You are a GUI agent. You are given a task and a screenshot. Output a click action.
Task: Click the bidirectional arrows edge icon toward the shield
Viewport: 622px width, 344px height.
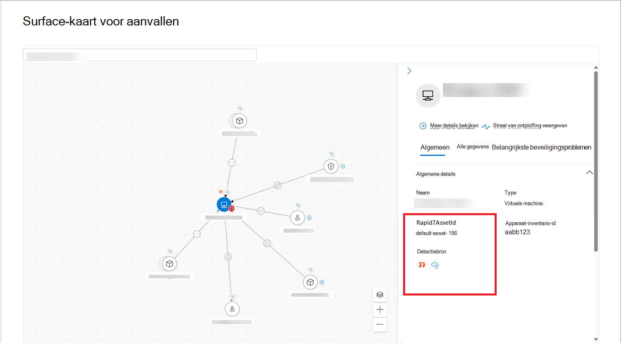pos(277,185)
